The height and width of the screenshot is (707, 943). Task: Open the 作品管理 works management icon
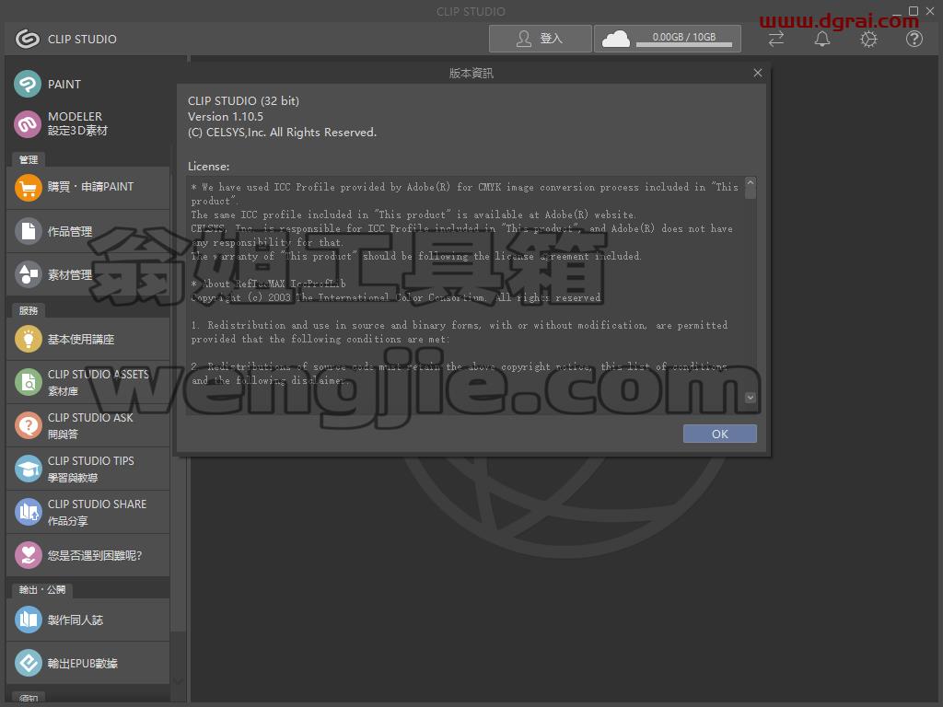(x=28, y=231)
